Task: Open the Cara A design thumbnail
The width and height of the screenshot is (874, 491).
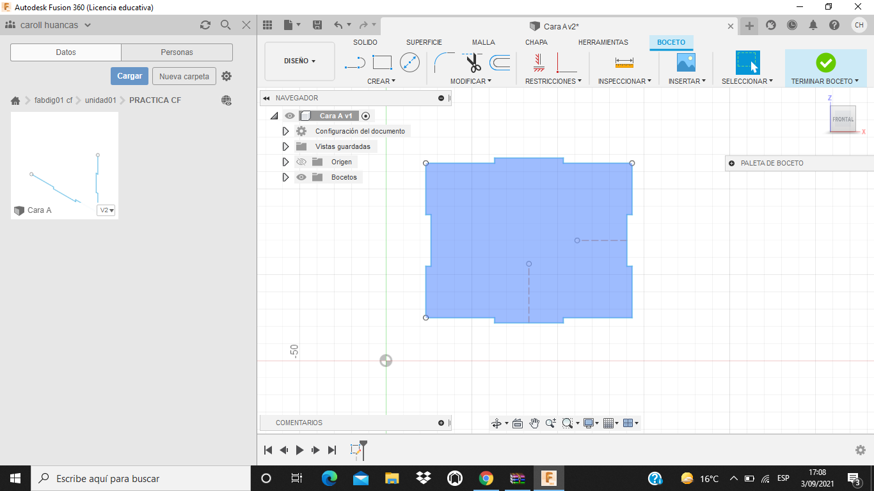Action: pyautogui.click(x=65, y=166)
